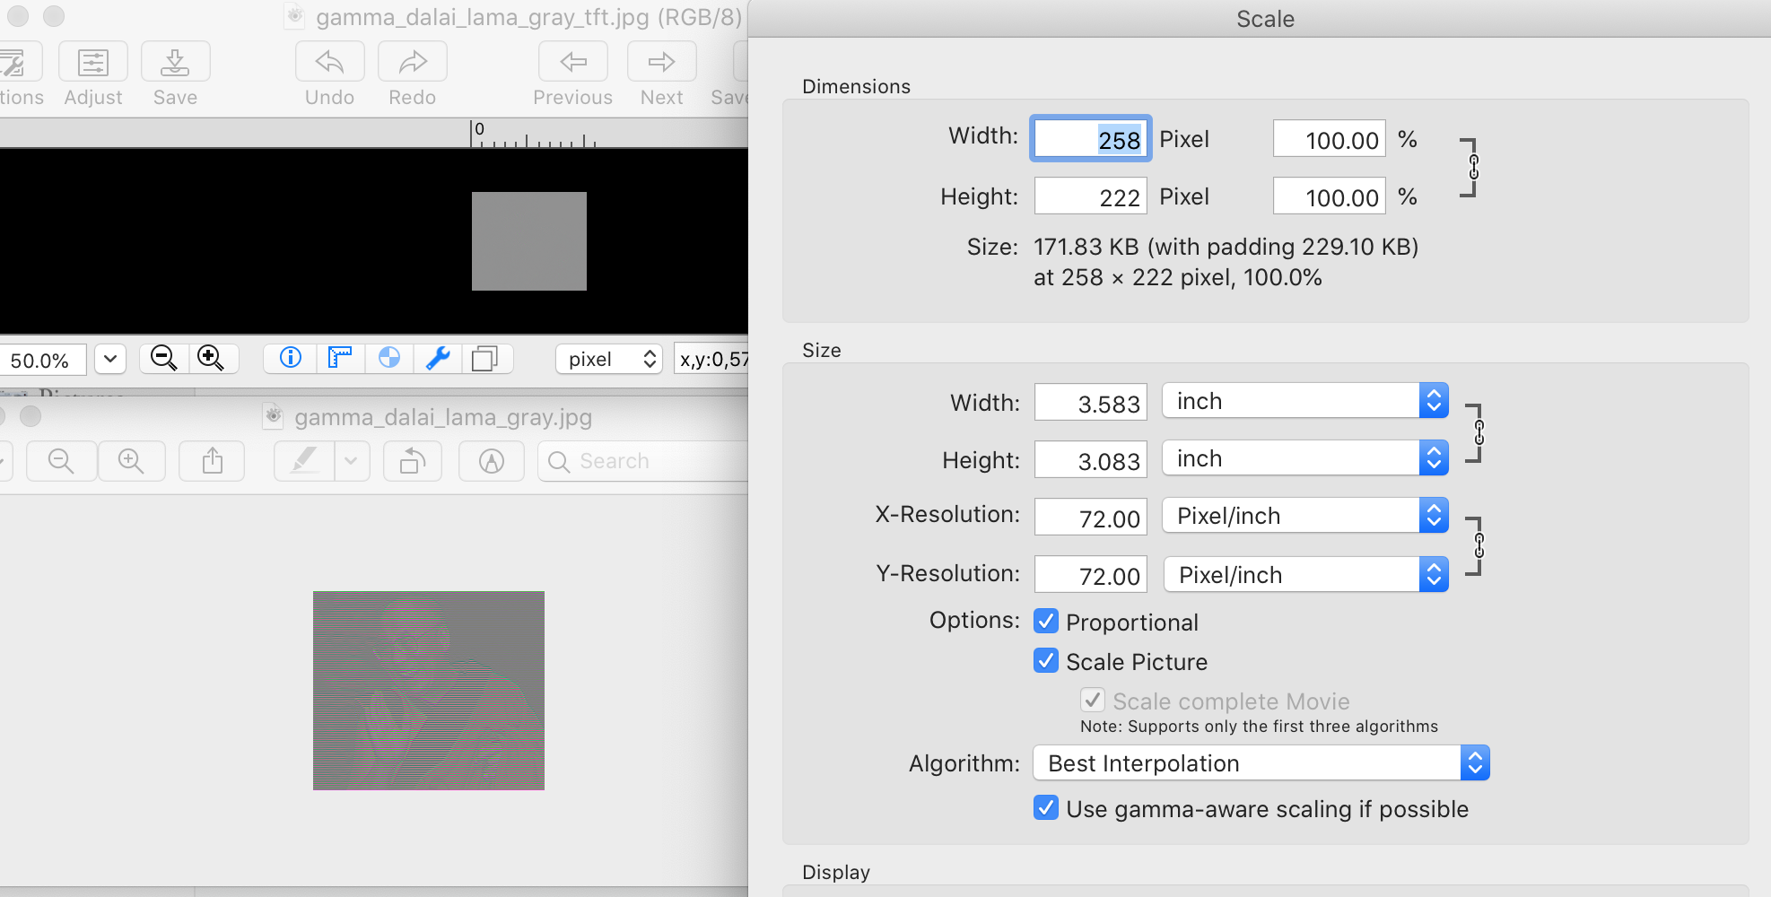This screenshot has width=1771, height=897.
Task: Open the Y-Resolution Pixel/inch dropdown
Action: (x=1305, y=575)
